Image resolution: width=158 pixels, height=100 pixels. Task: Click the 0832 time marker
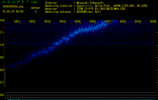click(x=32, y=21)
